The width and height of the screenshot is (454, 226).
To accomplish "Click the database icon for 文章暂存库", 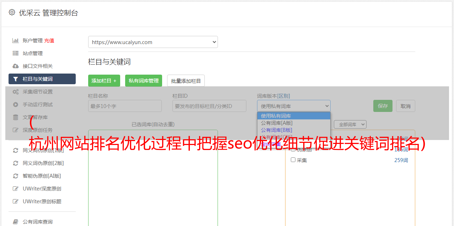I will point(15,117).
